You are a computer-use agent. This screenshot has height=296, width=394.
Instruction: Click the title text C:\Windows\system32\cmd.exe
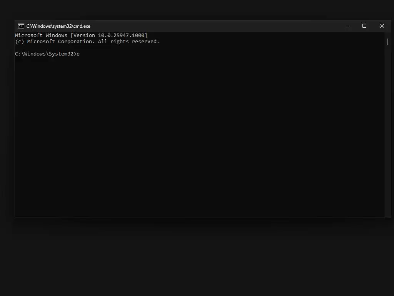pyautogui.click(x=58, y=26)
